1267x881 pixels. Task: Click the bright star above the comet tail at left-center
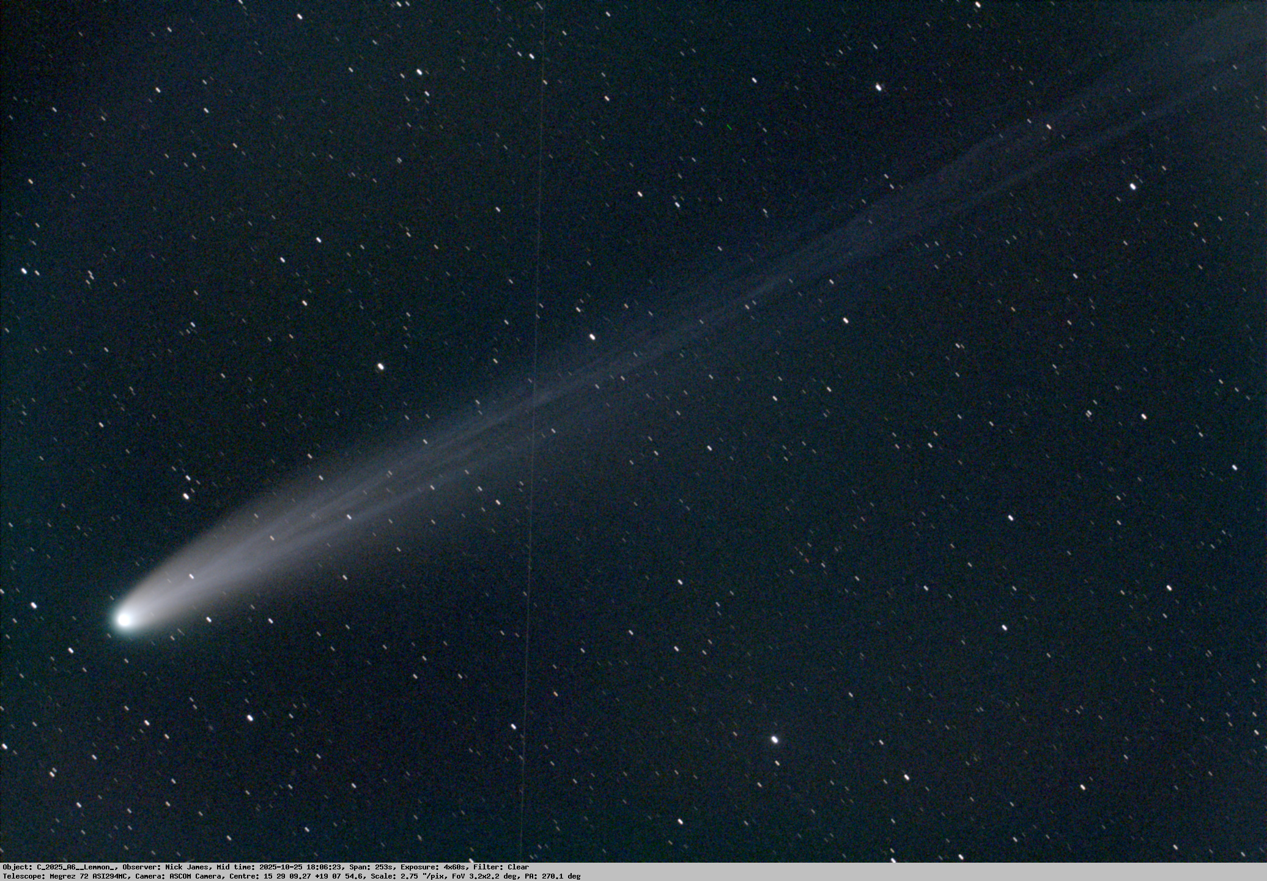point(380,366)
